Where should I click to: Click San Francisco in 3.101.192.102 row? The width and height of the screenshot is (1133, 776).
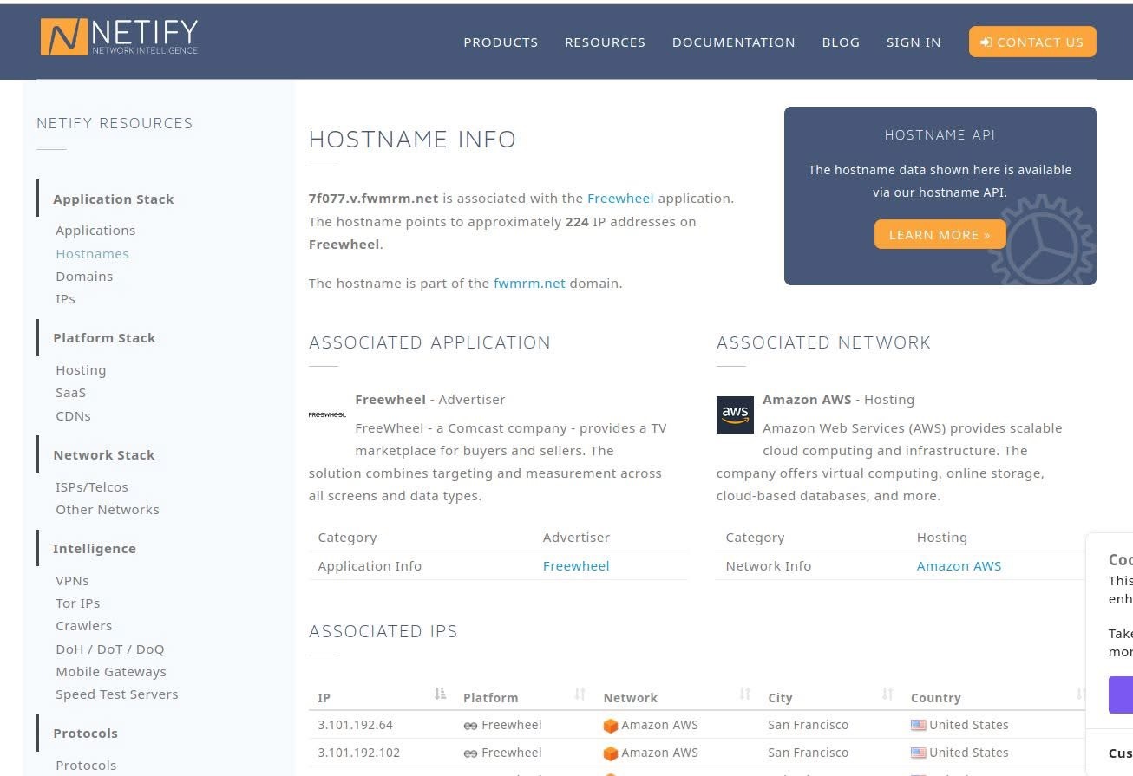click(x=808, y=753)
